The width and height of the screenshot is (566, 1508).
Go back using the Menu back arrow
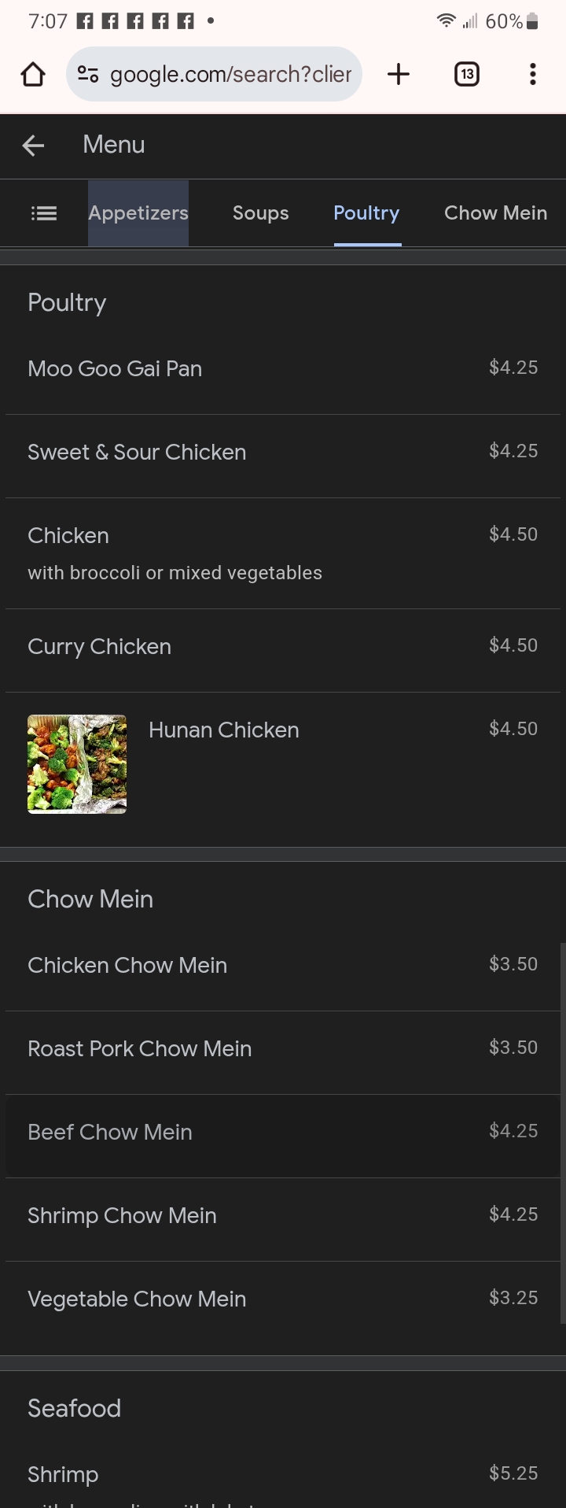point(33,145)
